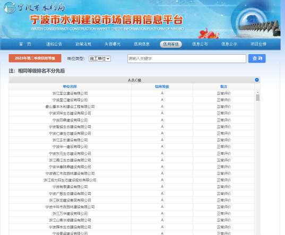Select row 宁波仁峰生态建设有限公司

132,134
